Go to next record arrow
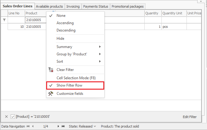The image size is (207, 130). tap(58, 126)
